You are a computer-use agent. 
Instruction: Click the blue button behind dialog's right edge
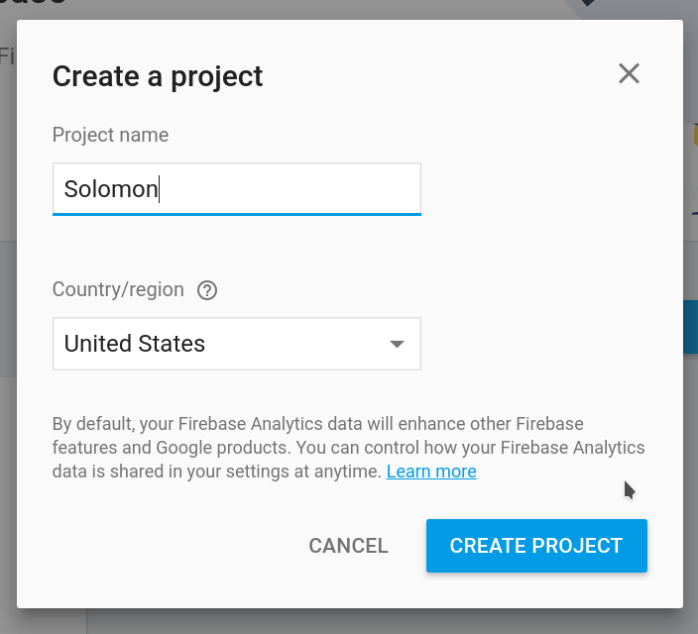click(x=690, y=328)
